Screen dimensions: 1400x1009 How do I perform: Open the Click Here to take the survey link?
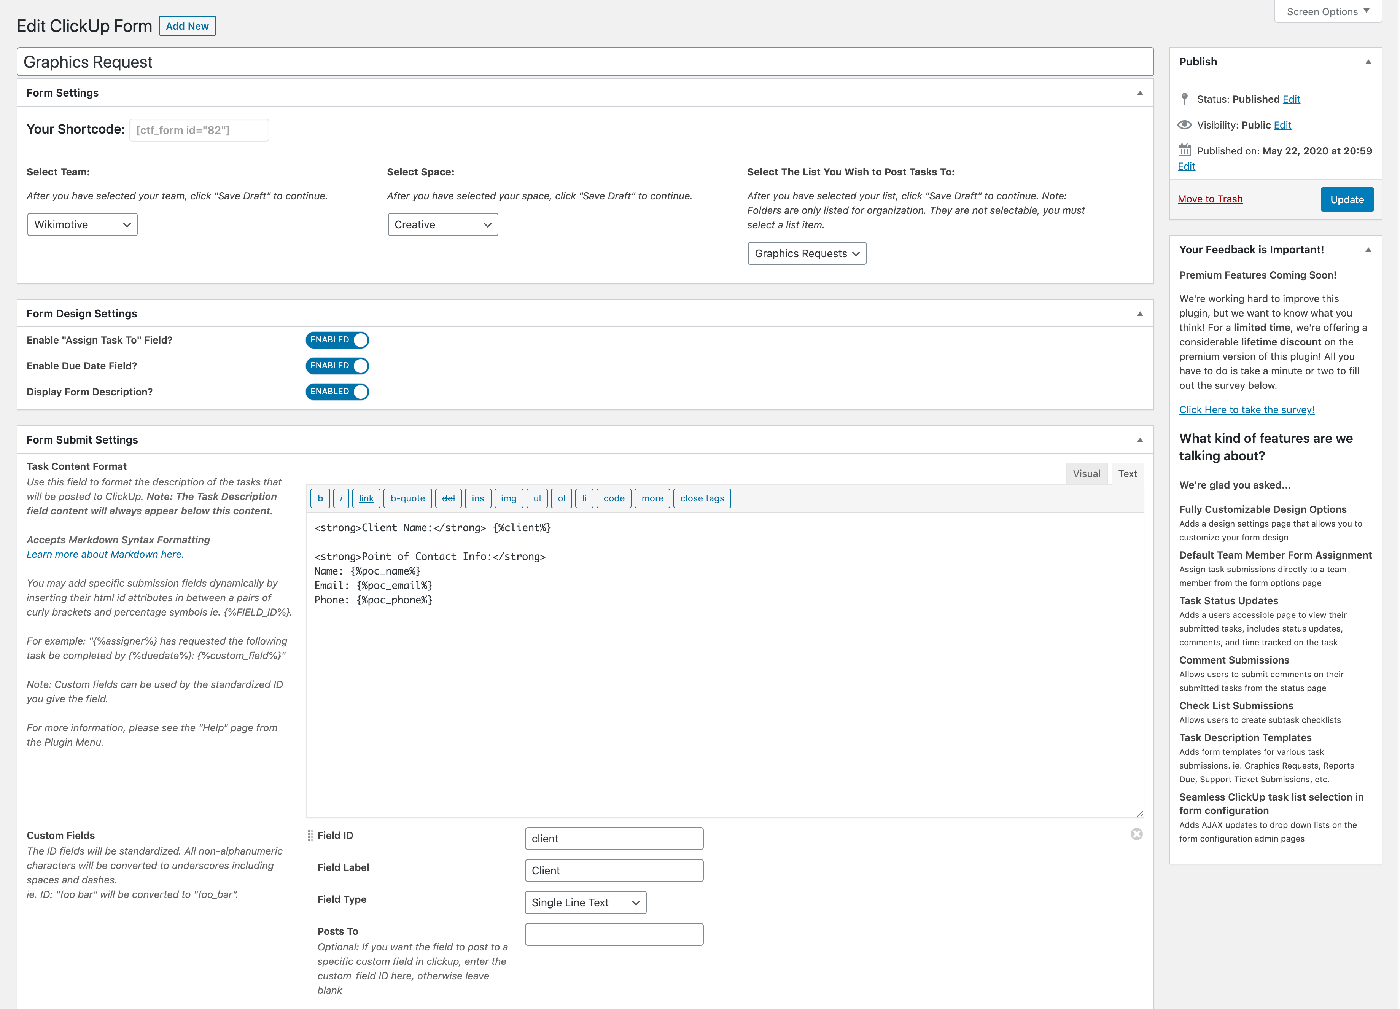pyautogui.click(x=1247, y=410)
